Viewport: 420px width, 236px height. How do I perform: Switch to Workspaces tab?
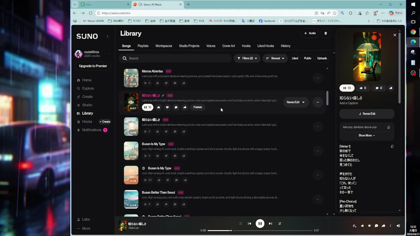coord(164,46)
